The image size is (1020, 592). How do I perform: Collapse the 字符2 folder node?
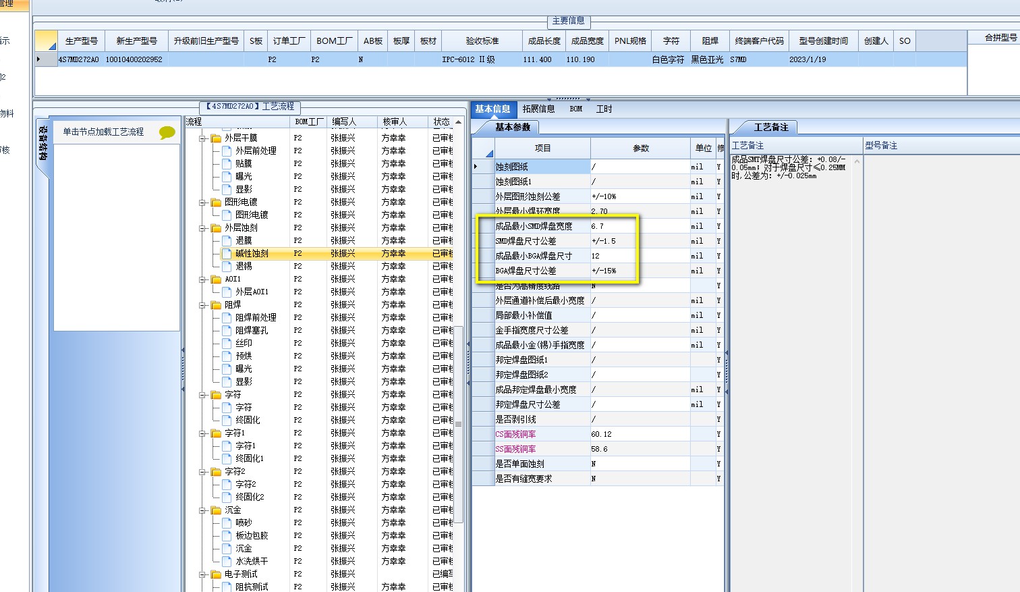(202, 471)
